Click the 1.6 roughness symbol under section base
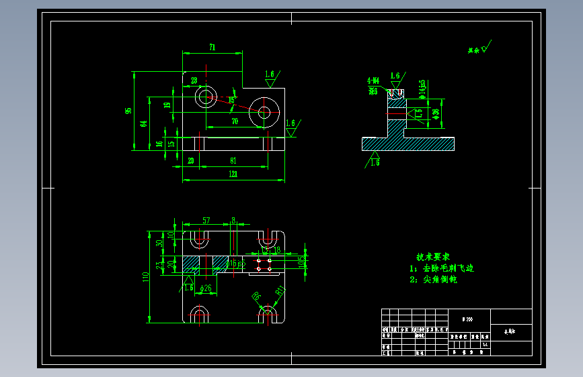The image size is (583, 377). click(373, 160)
